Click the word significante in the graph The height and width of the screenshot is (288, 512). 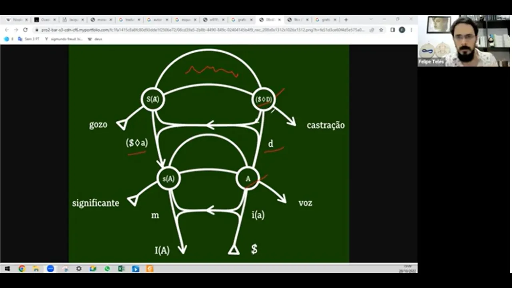[96, 203]
